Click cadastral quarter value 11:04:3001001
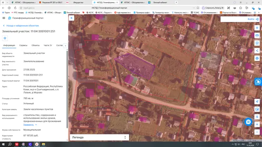 tap(31, 81)
